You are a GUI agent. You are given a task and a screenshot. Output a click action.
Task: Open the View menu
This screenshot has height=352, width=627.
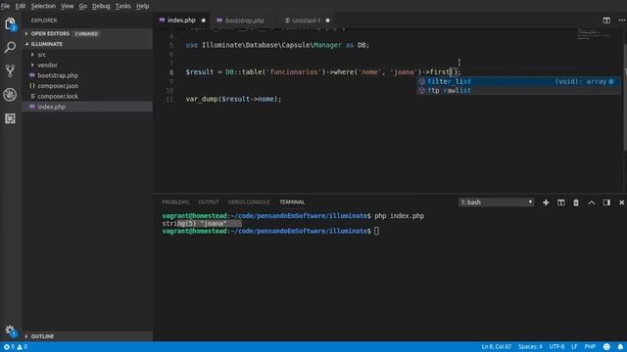point(68,6)
